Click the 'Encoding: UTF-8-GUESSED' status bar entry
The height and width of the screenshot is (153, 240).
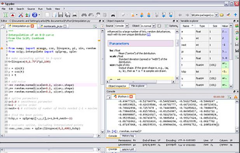pyautogui.click(x=181, y=140)
